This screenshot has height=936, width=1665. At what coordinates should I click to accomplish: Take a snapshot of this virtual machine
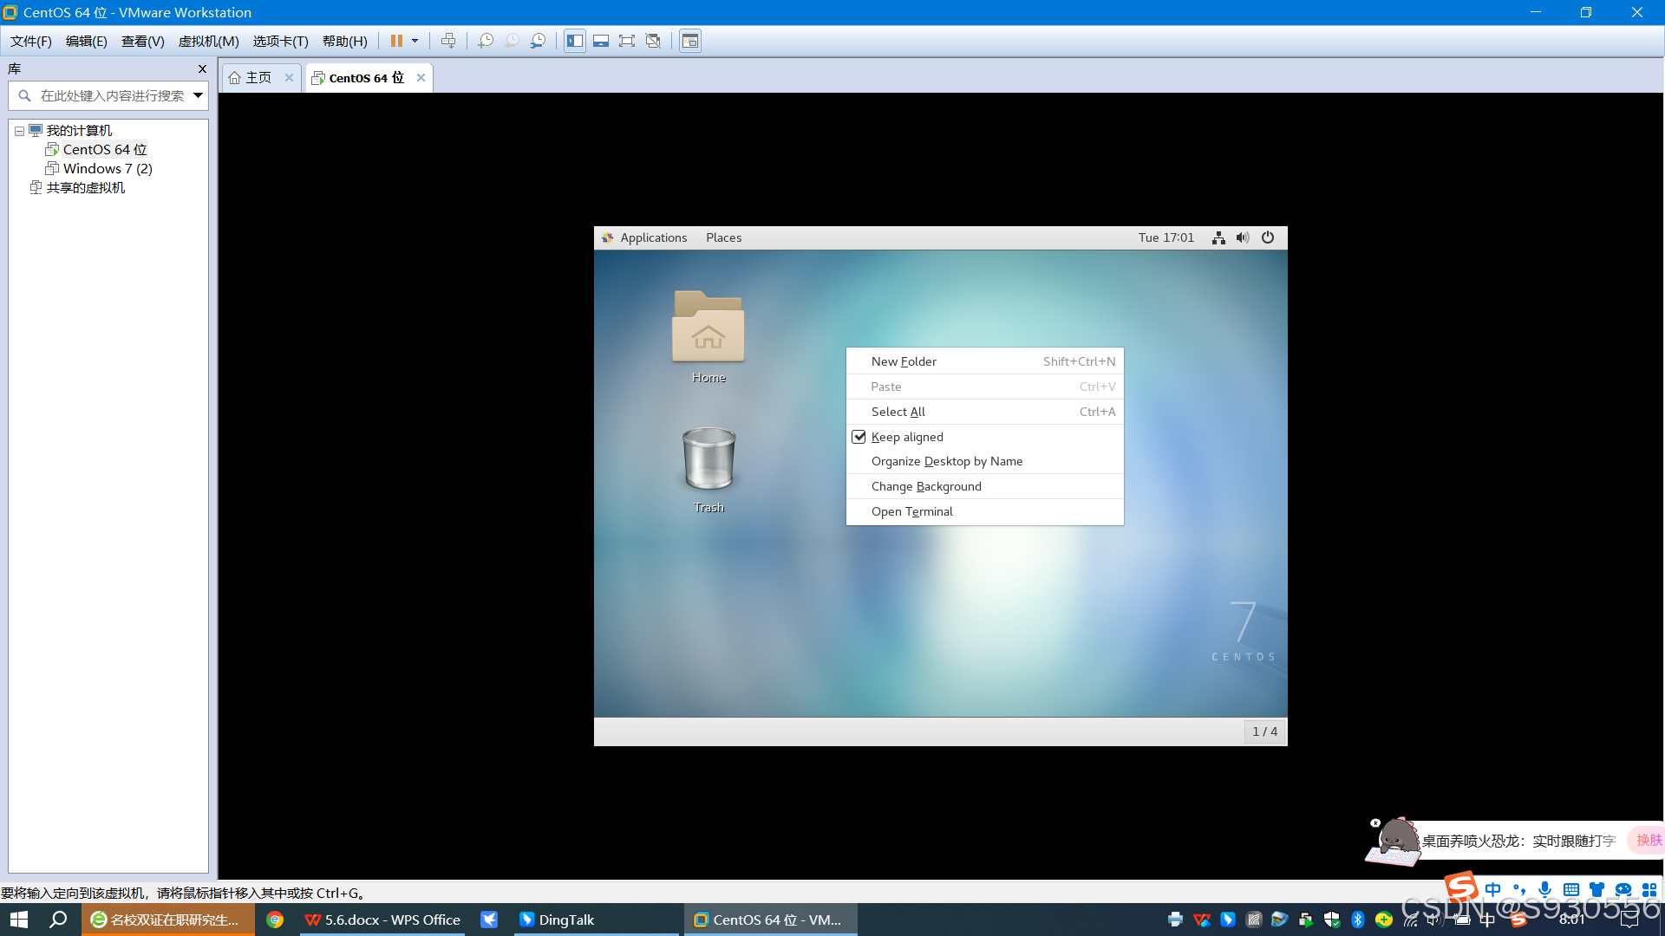pyautogui.click(x=486, y=41)
